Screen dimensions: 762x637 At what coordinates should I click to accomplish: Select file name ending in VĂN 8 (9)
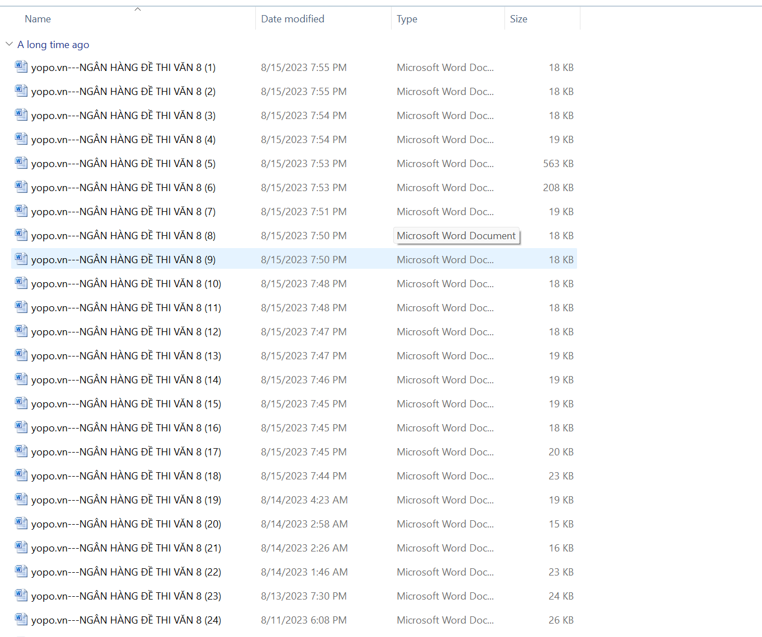point(123,260)
